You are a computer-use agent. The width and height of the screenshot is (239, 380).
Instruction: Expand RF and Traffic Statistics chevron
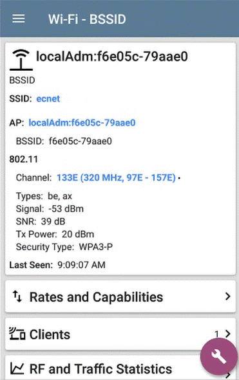coord(227,375)
